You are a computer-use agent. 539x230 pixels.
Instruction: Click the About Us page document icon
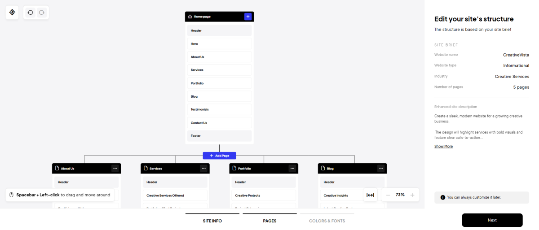coord(57,169)
